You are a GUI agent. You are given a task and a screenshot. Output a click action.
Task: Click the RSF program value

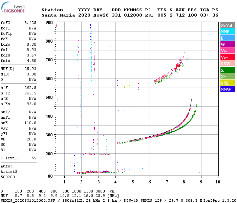coord(150,15)
